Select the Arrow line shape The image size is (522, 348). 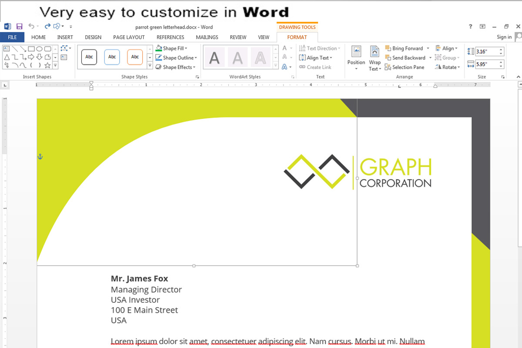23,49
